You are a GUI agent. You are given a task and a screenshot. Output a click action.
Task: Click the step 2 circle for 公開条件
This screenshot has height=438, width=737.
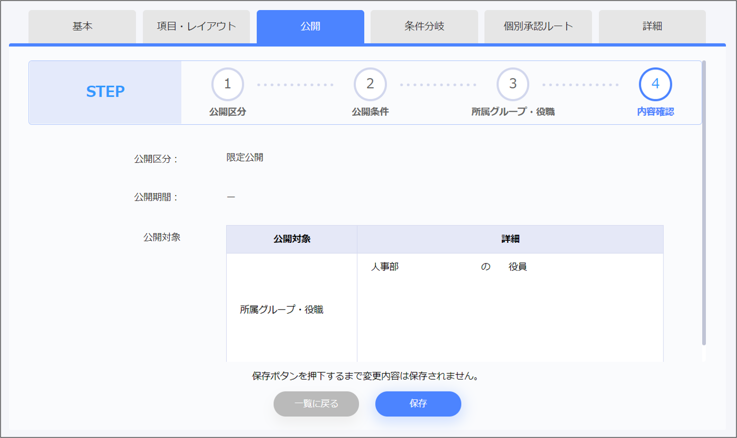(370, 84)
